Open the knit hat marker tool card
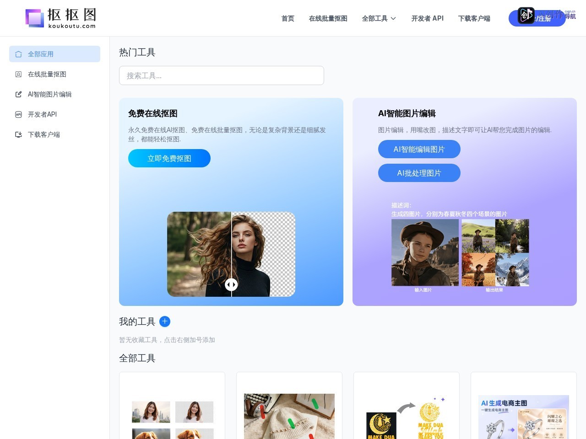The image size is (586, 439). (289, 406)
